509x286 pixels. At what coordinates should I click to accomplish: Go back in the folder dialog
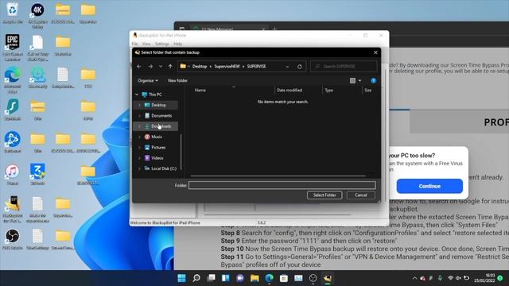(x=139, y=67)
